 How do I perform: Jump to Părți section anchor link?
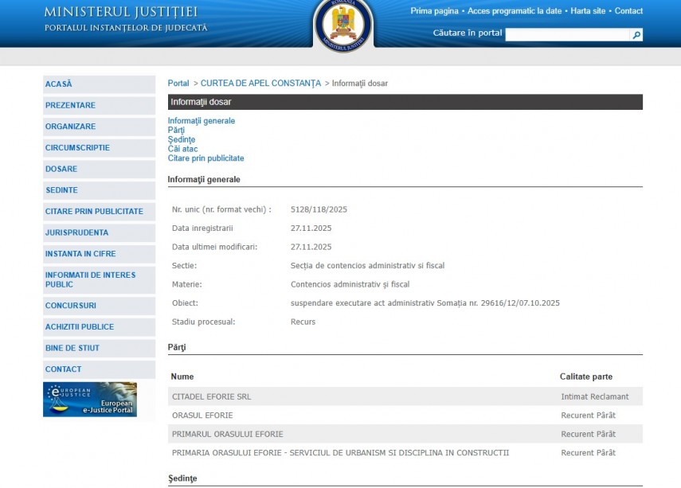[176, 131]
